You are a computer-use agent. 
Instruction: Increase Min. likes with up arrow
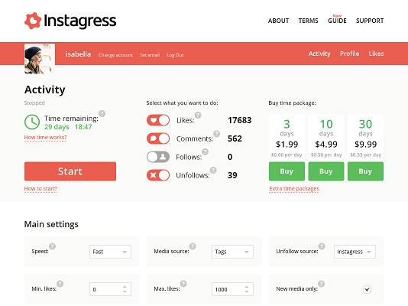(125, 287)
